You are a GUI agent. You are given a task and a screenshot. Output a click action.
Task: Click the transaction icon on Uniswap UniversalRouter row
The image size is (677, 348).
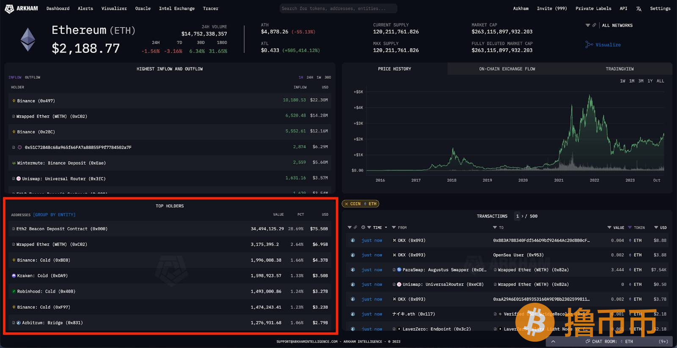point(353,284)
